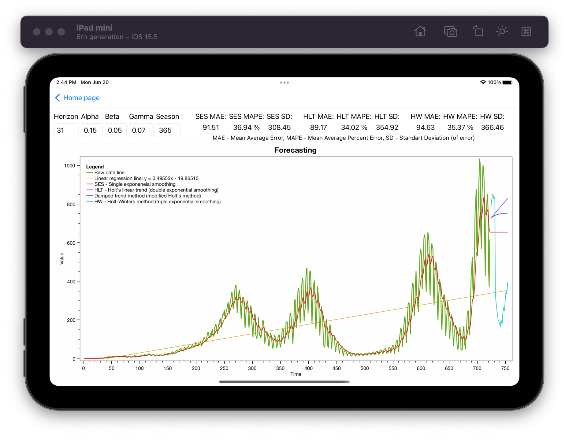Click the MAE MAPE SD explanation text
Screen dimensions: 569x441
344,138
